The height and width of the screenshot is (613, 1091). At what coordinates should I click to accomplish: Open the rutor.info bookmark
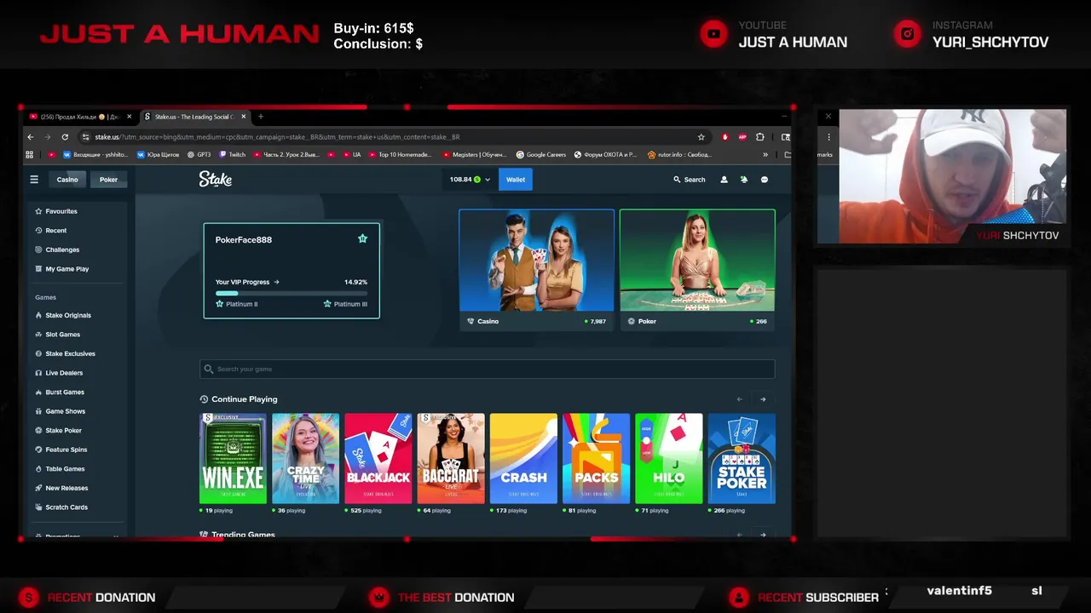679,155
